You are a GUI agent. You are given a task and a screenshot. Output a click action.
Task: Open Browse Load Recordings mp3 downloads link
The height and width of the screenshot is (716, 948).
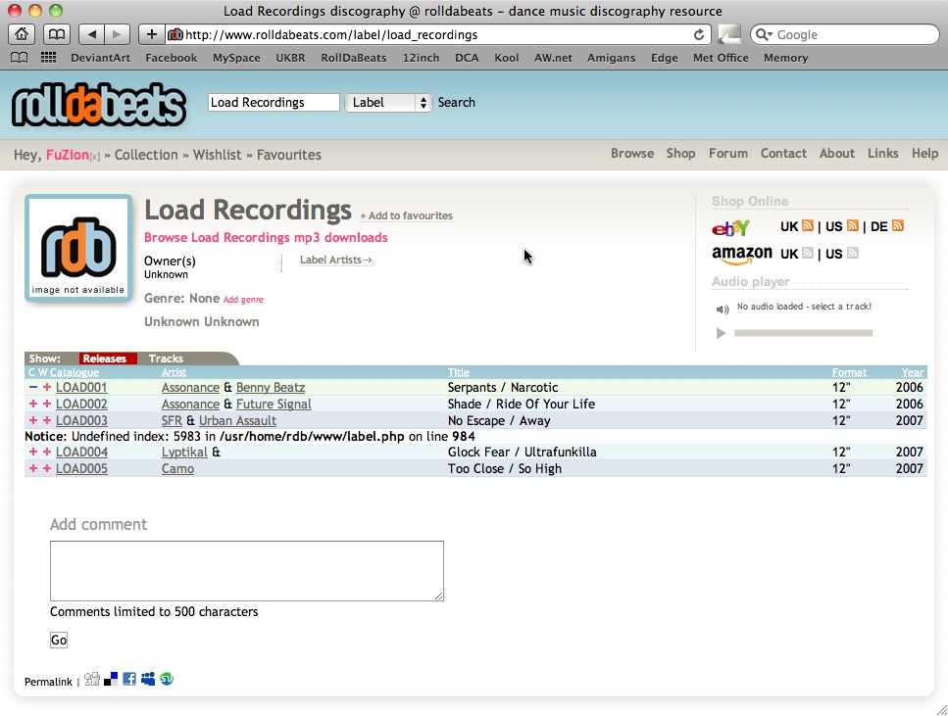[x=266, y=237]
